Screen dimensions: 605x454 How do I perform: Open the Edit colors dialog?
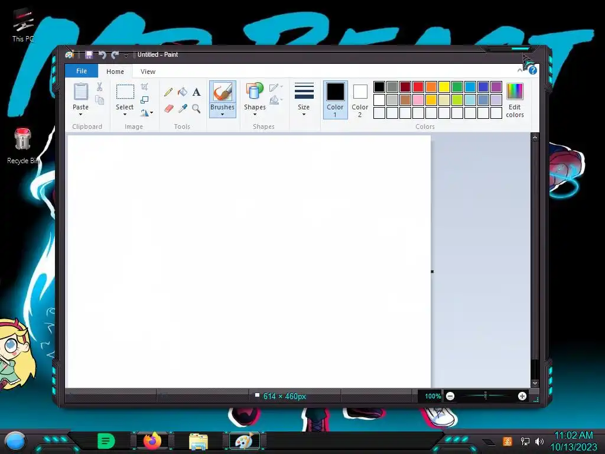coord(515,100)
